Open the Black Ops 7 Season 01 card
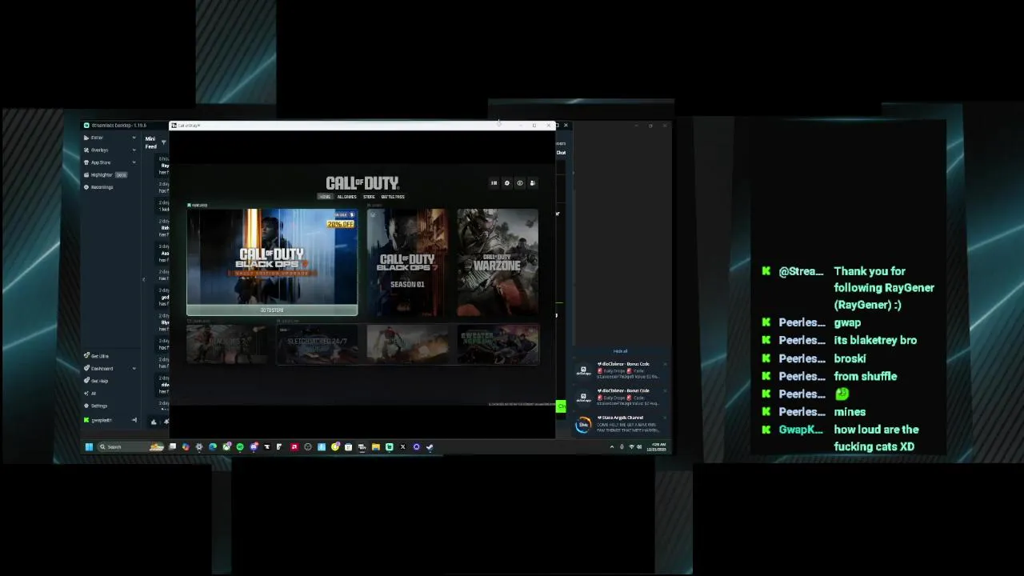Image resolution: width=1024 pixels, height=576 pixels. tap(407, 262)
